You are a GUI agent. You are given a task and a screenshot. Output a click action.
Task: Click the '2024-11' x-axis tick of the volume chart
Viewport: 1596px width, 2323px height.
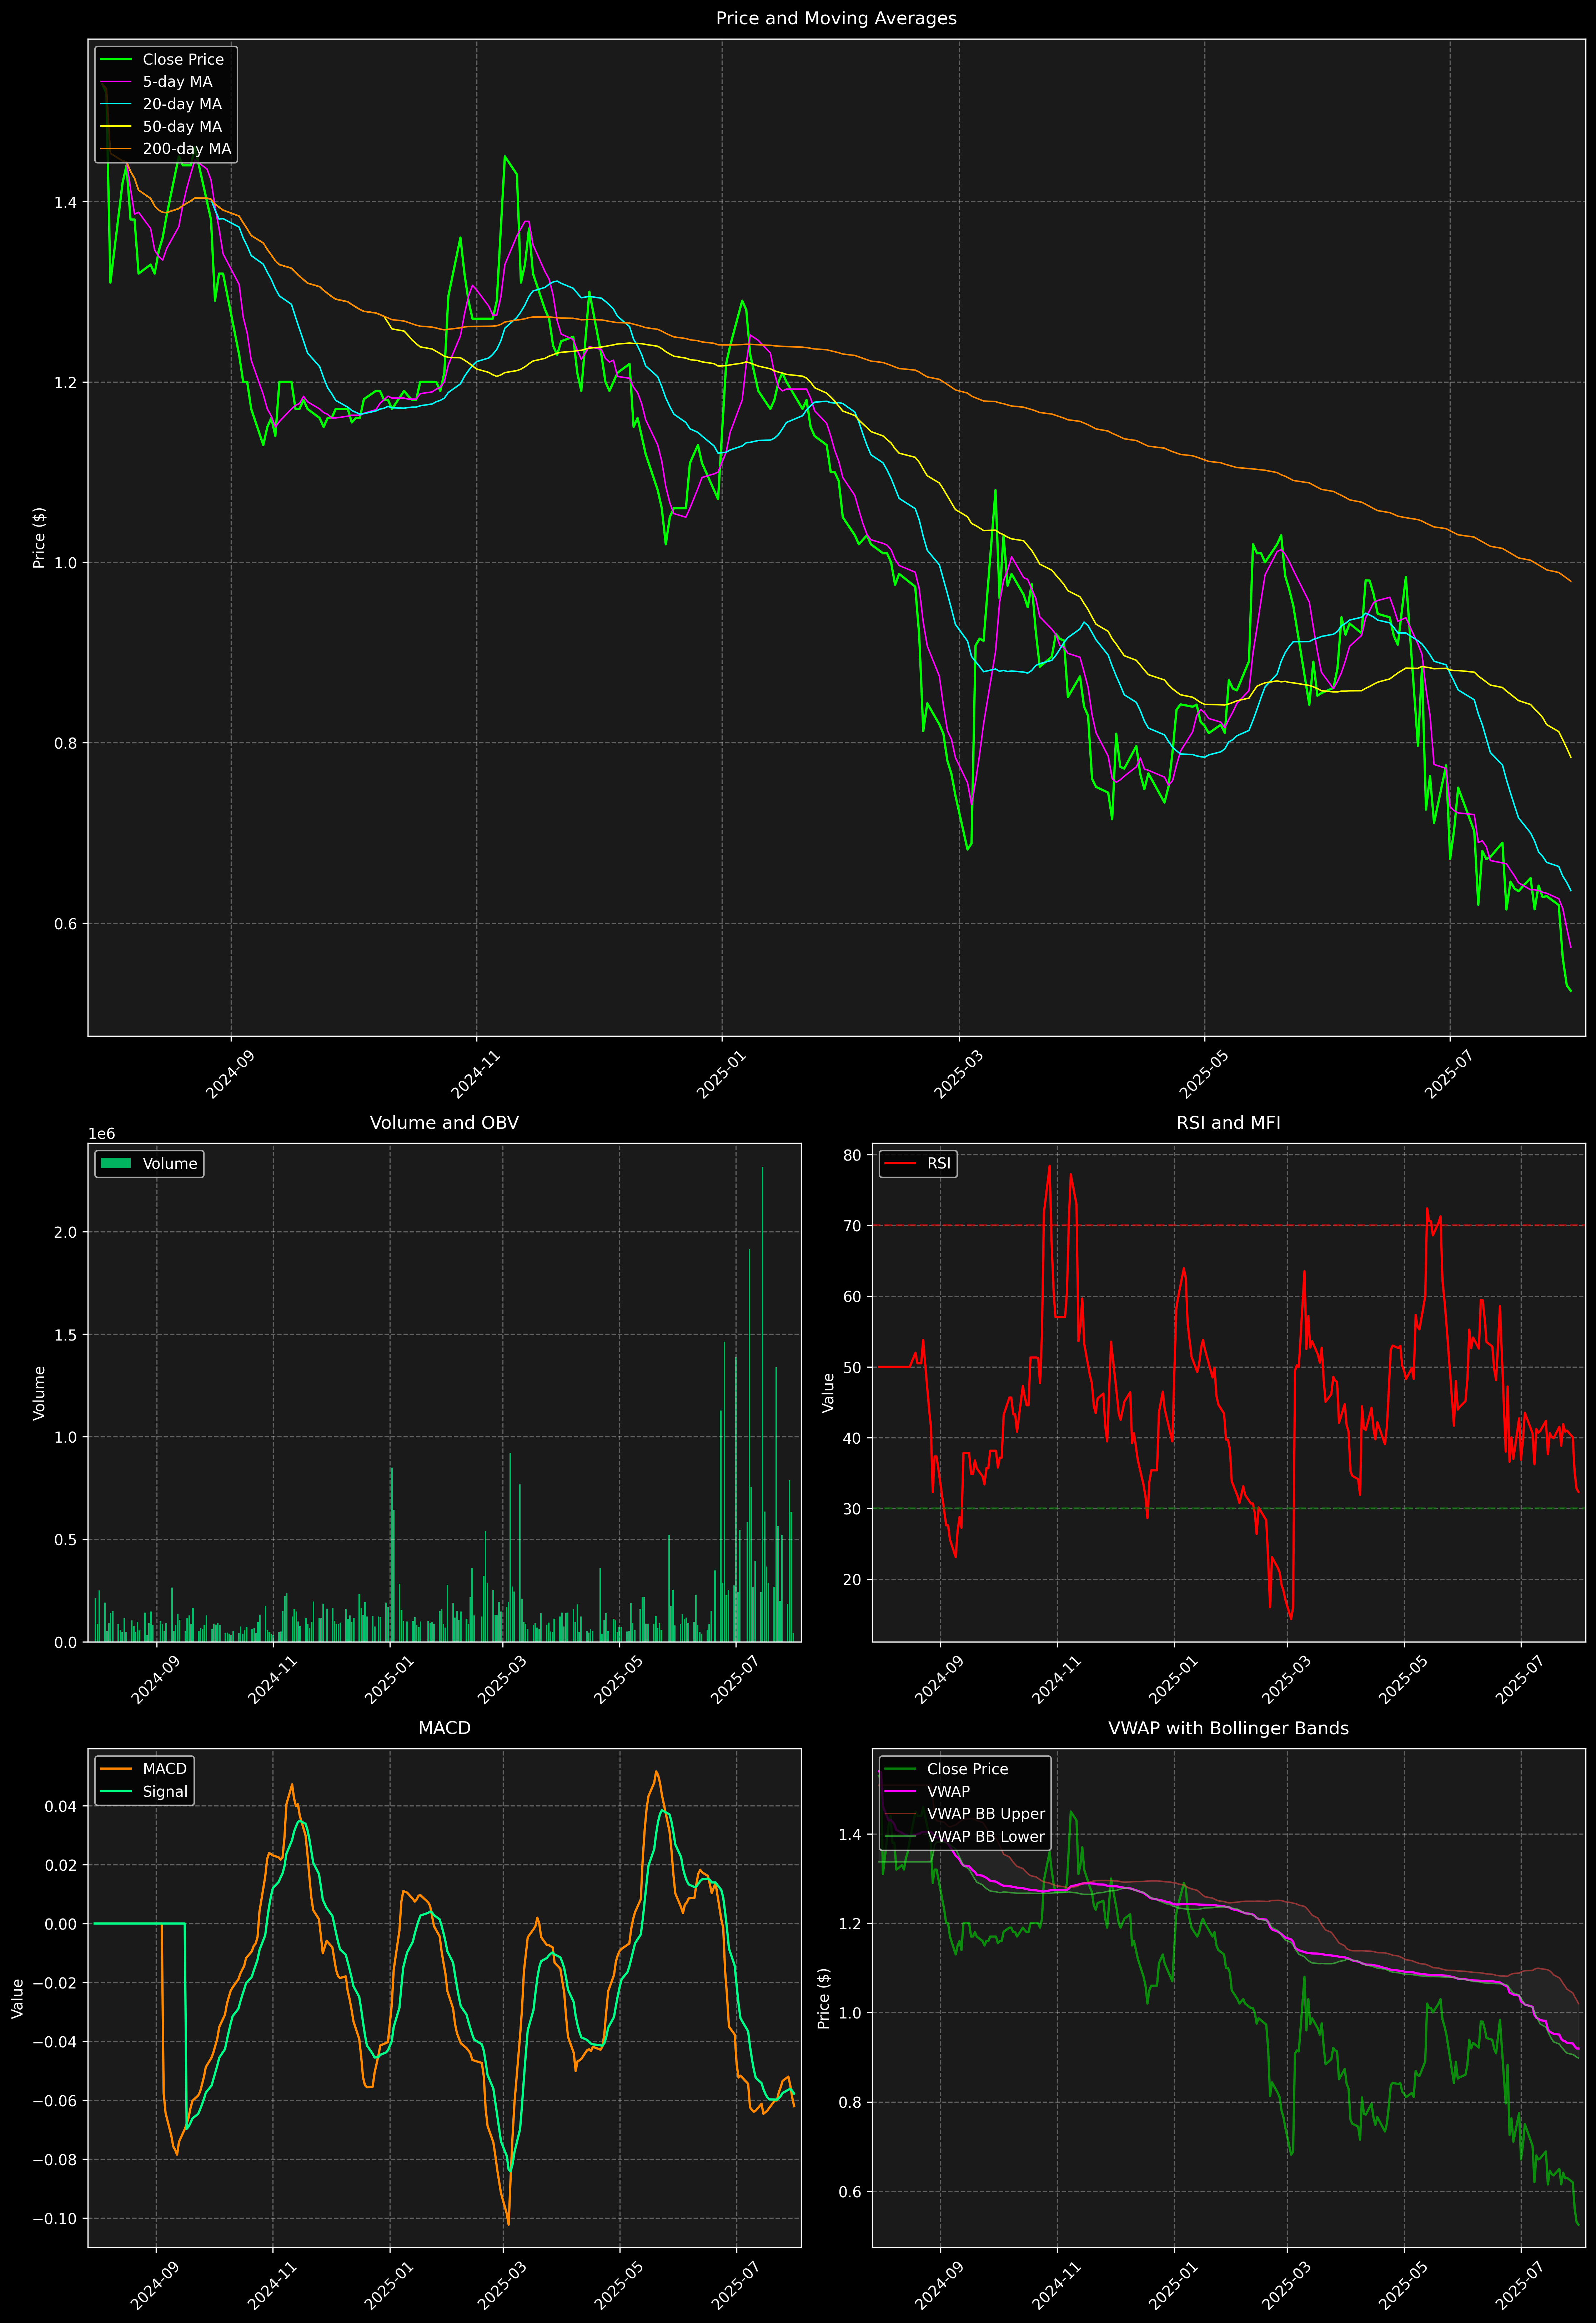(272, 1680)
